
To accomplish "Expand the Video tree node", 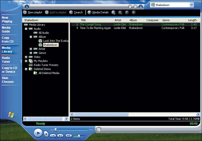I will tap(26, 57).
